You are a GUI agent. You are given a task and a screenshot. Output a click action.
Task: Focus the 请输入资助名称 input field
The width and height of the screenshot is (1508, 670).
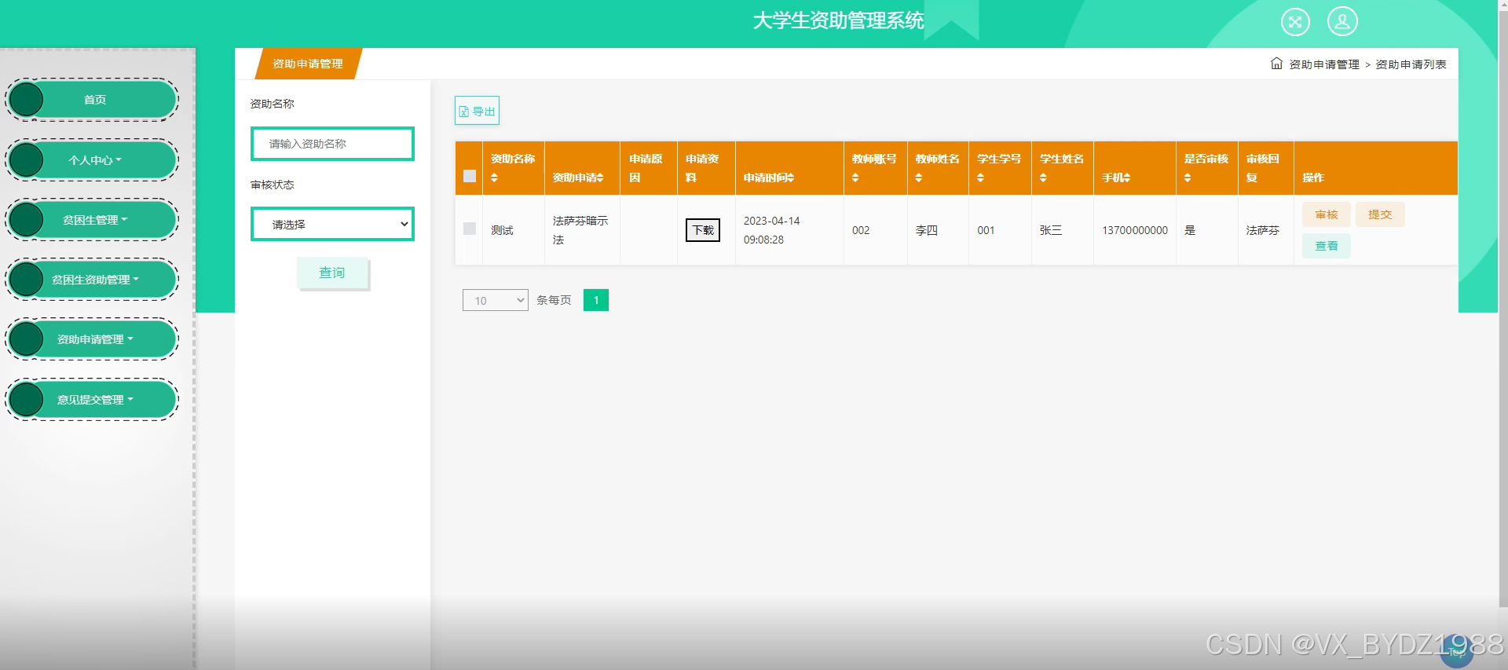click(332, 144)
